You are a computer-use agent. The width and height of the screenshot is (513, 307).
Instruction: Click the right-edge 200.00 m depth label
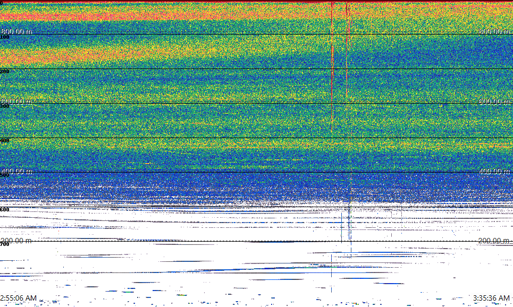click(494, 241)
